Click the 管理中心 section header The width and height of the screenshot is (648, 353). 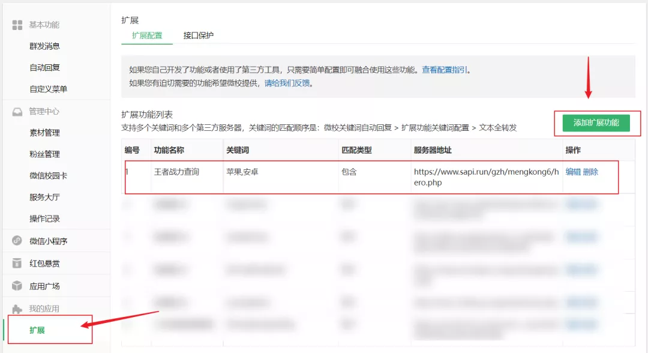(44, 111)
